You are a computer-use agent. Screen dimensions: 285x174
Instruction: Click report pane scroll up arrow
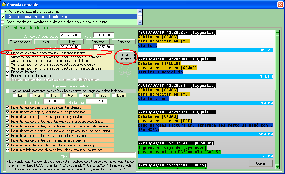coord(277,33)
